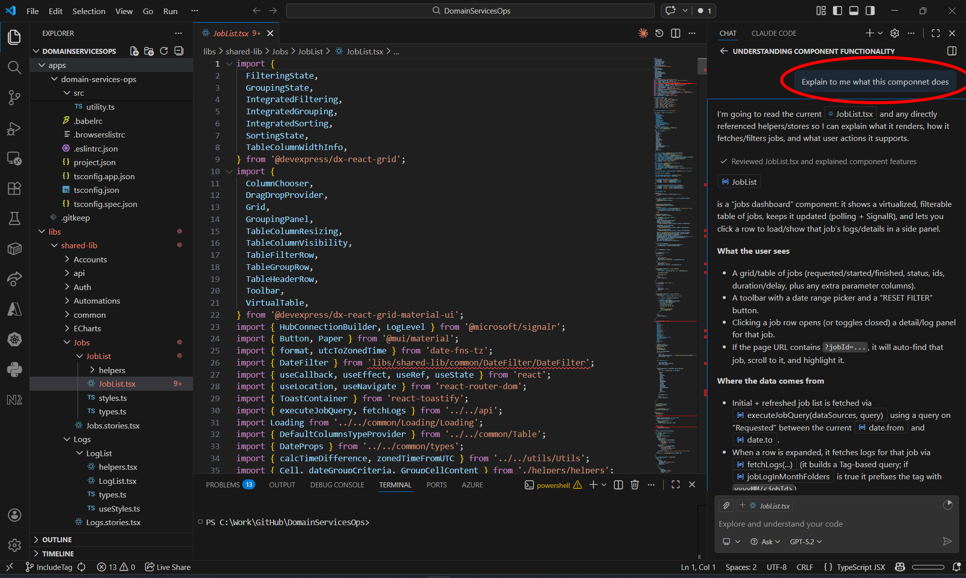Screen dimensions: 966x578
Task: Open chat settings gear
Action: [x=894, y=33]
